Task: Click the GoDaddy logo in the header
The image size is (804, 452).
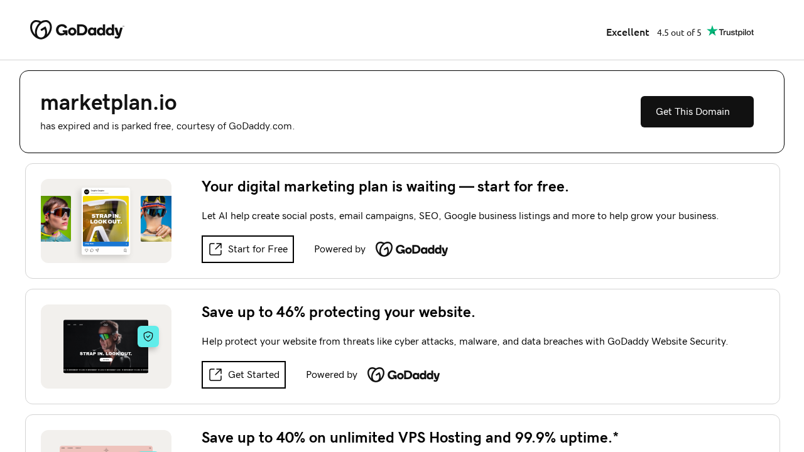Action: [x=77, y=29]
